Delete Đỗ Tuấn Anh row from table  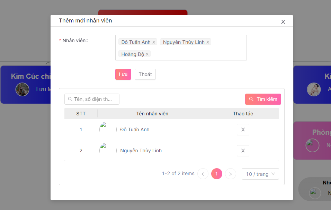[x=243, y=130]
